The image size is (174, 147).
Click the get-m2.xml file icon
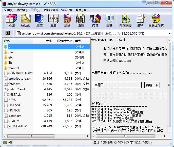[6, 89]
